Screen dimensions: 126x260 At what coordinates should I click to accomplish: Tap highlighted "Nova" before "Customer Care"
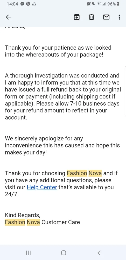33,222
